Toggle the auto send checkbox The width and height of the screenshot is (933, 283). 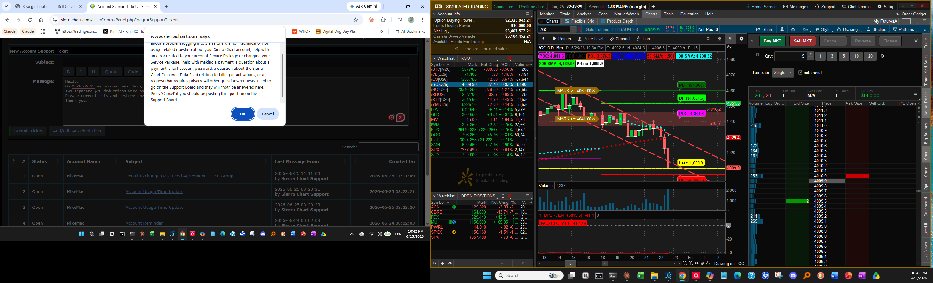pos(801,72)
